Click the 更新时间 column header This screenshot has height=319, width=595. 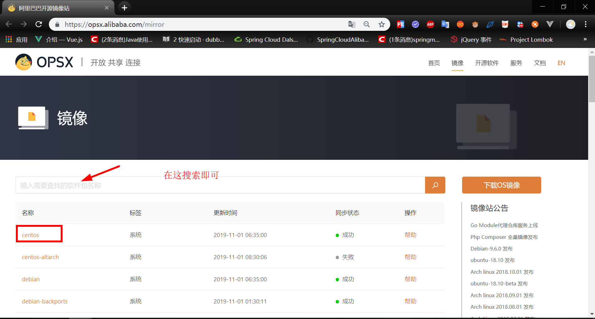(225, 213)
